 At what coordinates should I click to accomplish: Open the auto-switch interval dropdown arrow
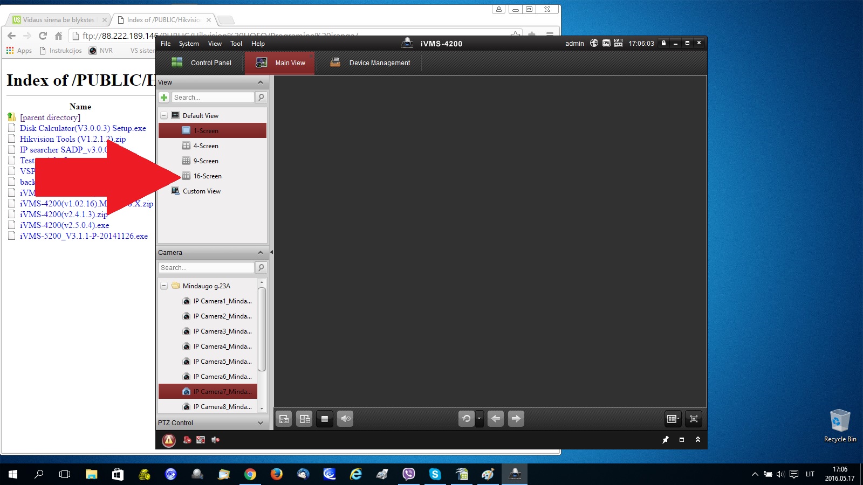479,419
